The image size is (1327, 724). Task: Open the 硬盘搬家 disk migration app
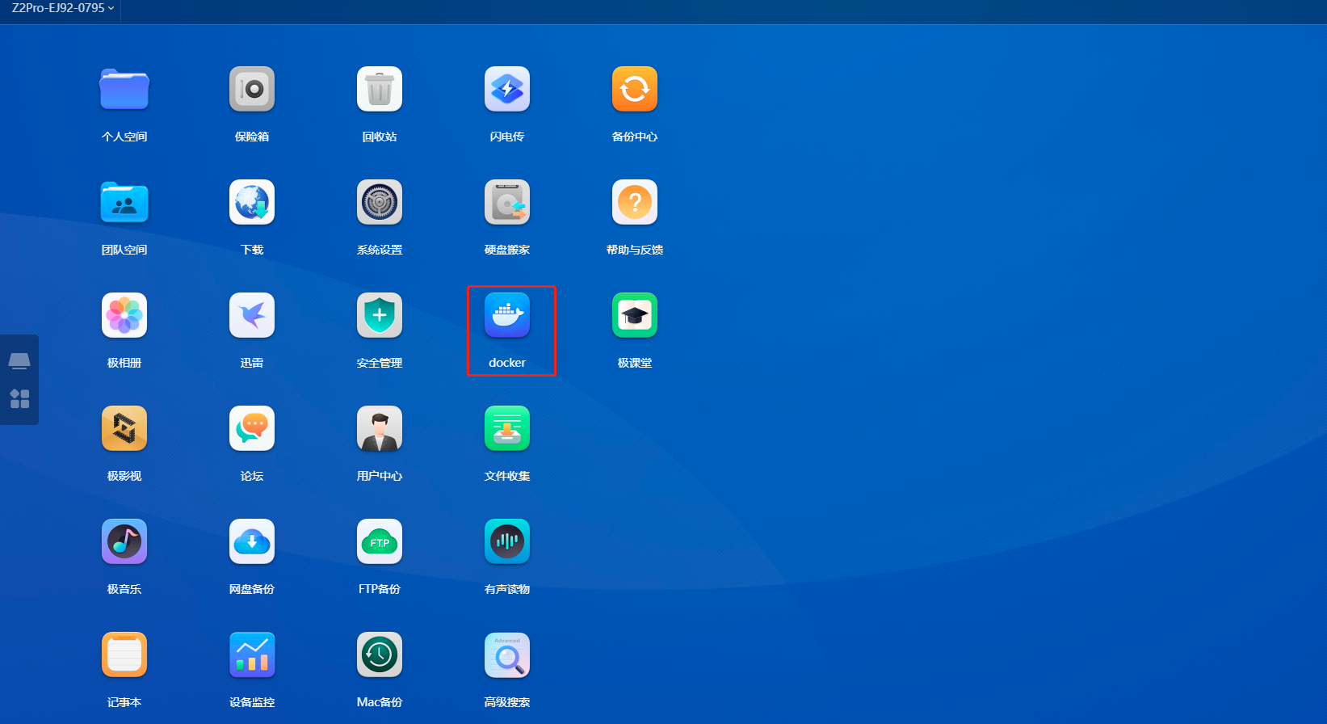[507, 202]
